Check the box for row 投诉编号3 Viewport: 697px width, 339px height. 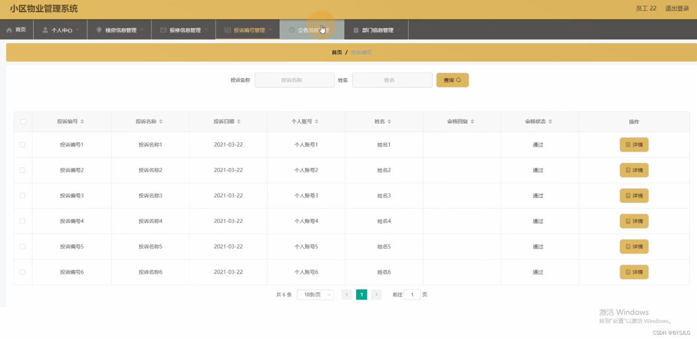point(23,196)
